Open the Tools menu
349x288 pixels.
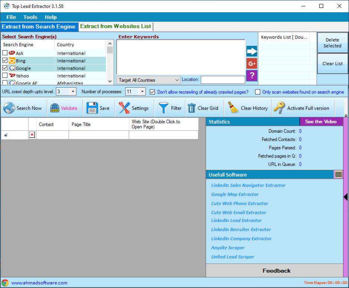pos(30,17)
